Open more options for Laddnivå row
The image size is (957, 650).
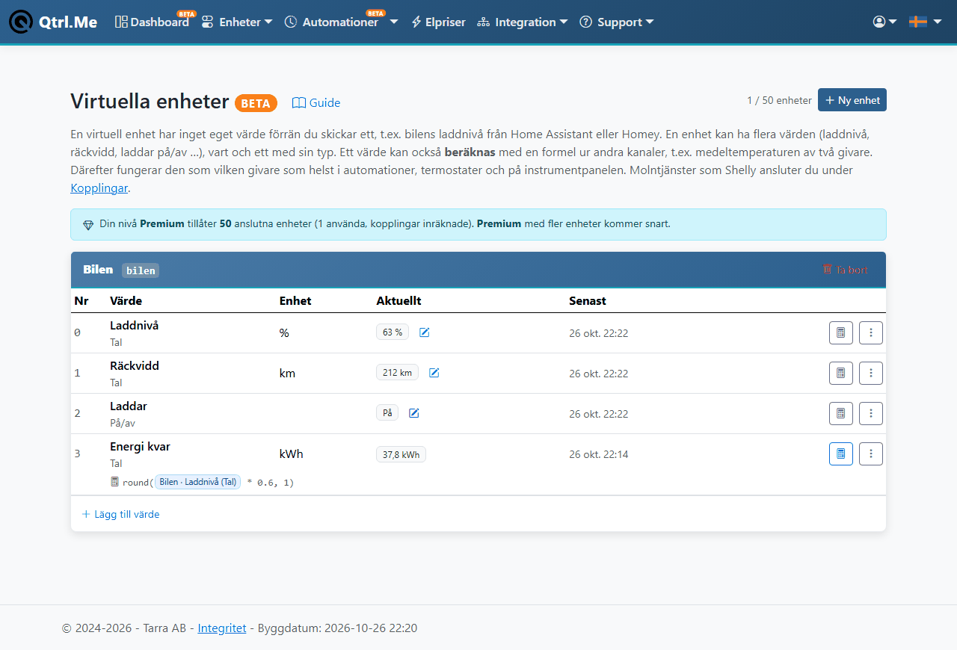(x=871, y=332)
